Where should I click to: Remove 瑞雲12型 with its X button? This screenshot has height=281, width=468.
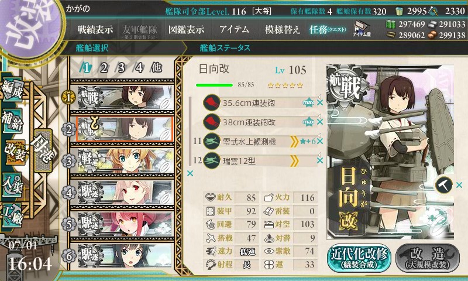pyautogui.click(x=320, y=160)
